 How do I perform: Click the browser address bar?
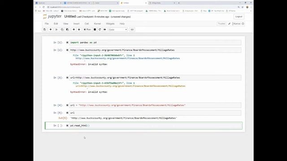pyautogui.click(x=141, y=7)
